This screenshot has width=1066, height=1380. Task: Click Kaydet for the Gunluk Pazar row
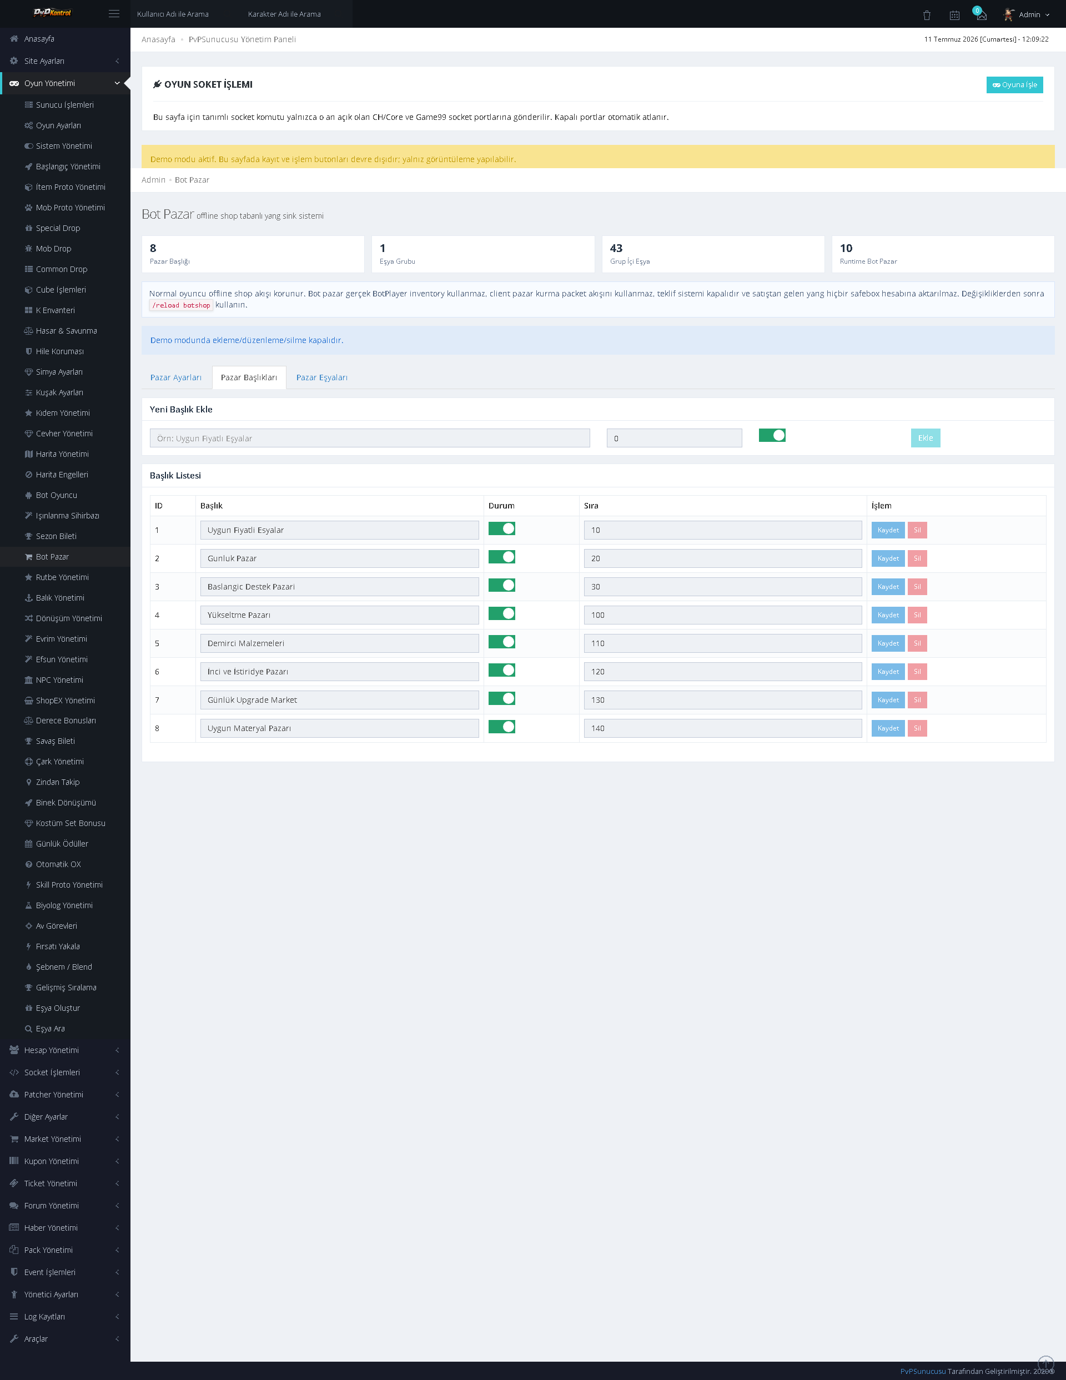point(888,558)
